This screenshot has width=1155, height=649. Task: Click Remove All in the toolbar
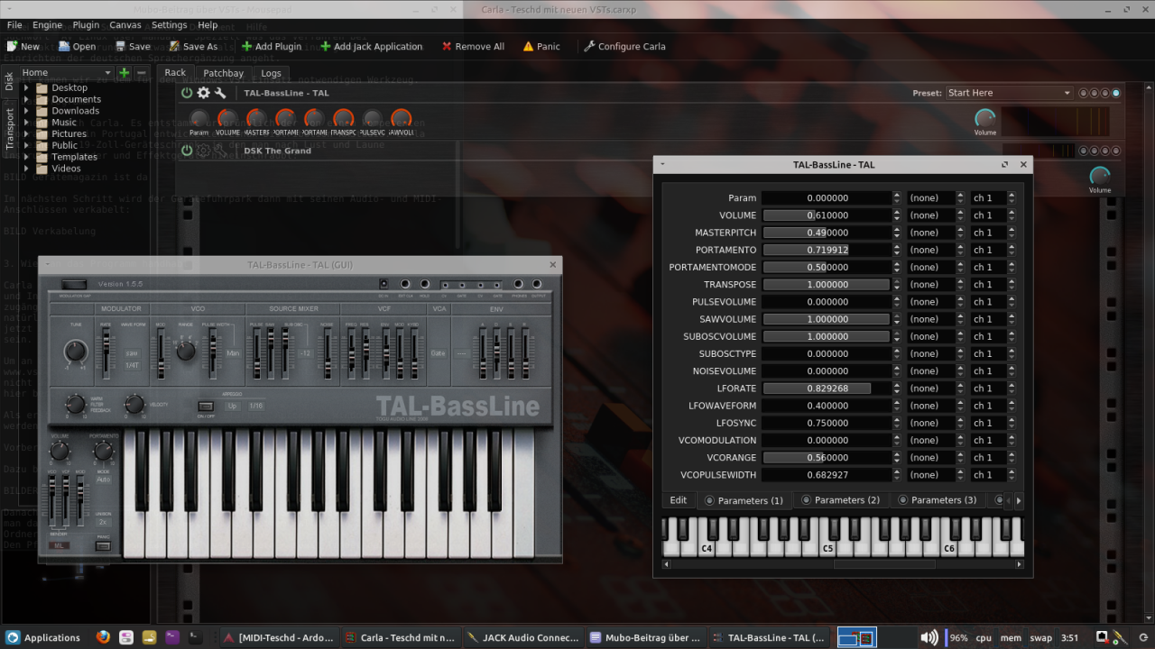tap(472, 46)
